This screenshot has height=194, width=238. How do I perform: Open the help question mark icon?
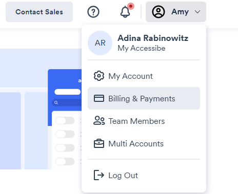point(93,12)
